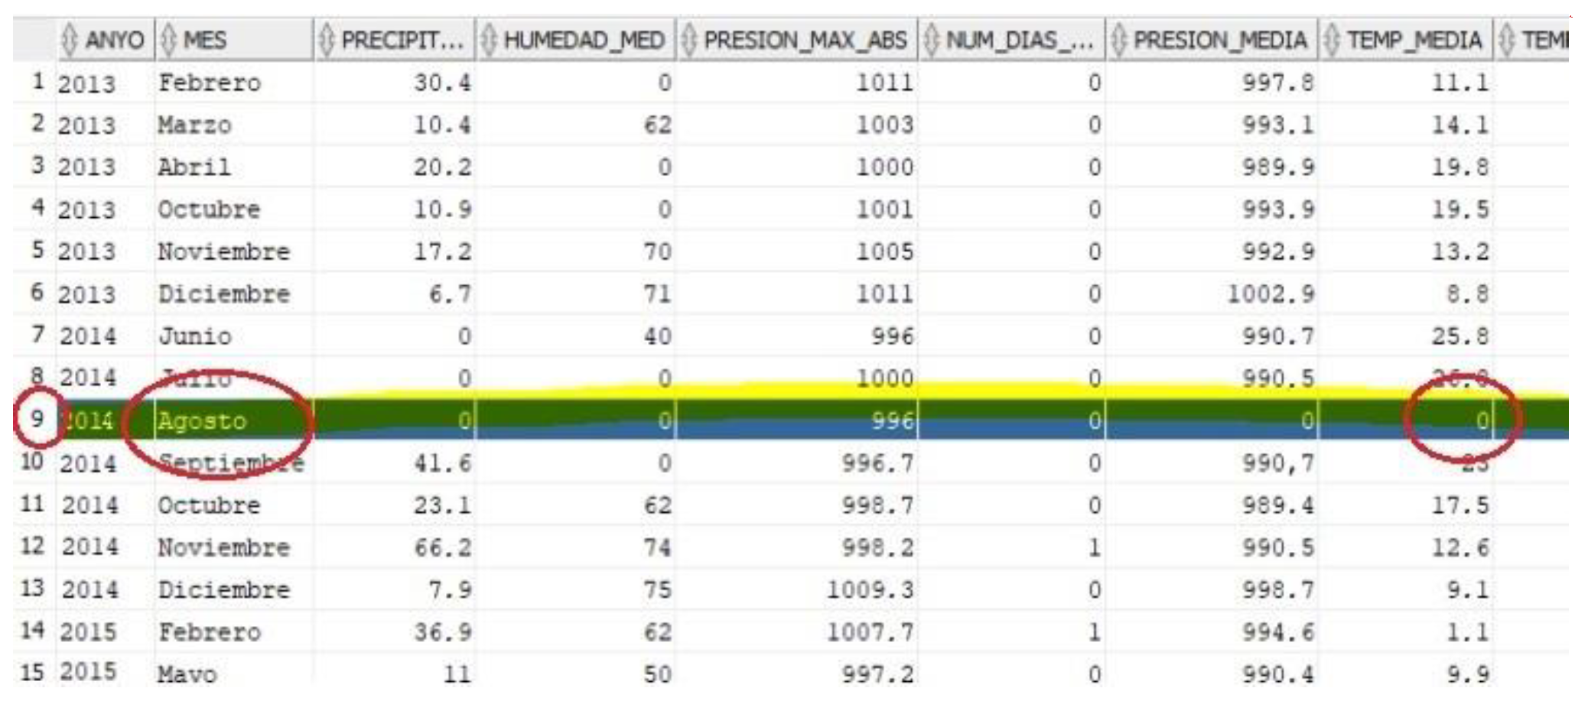Click 'Octubre' in the 2014 row
The image size is (1588, 701).
[209, 505]
